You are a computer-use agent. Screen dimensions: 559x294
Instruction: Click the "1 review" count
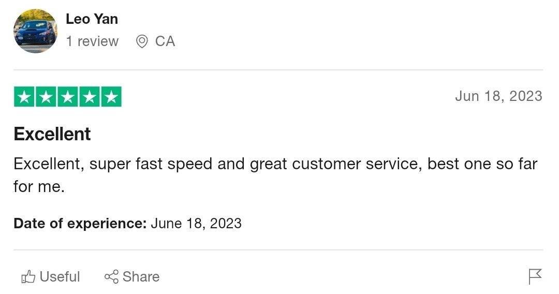click(92, 41)
